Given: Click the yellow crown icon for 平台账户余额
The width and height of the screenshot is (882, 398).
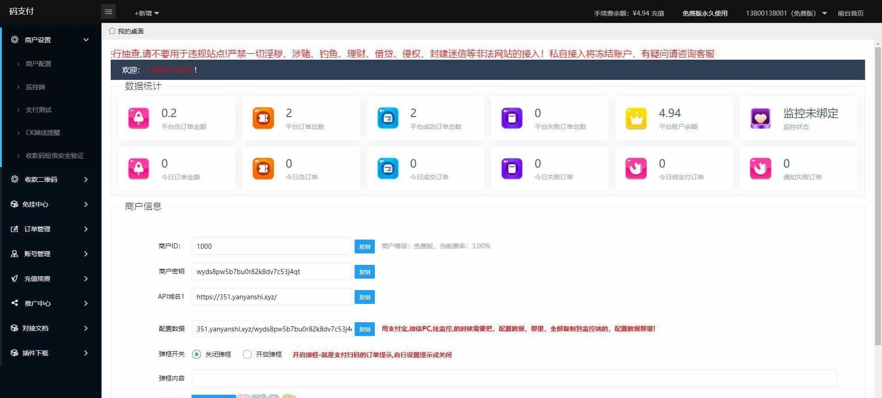Looking at the screenshot, I should click(x=636, y=118).
